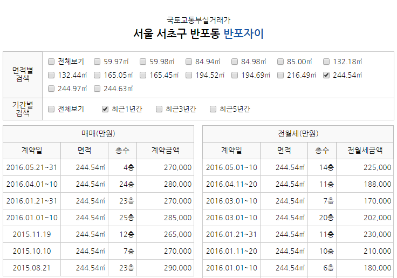Screen dimensions: 397x278
Task: Click the 6층 floor cell
Action: click(322, 268)
